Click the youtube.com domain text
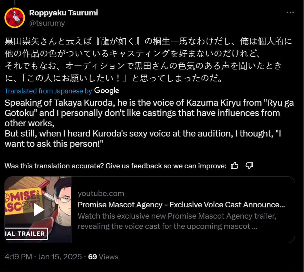This screenshot has height=272, width=304. pyautogui.click(x=101, y=193)
